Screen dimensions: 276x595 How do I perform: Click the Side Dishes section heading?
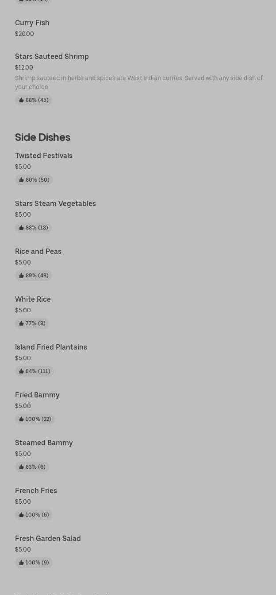[42, 137]
